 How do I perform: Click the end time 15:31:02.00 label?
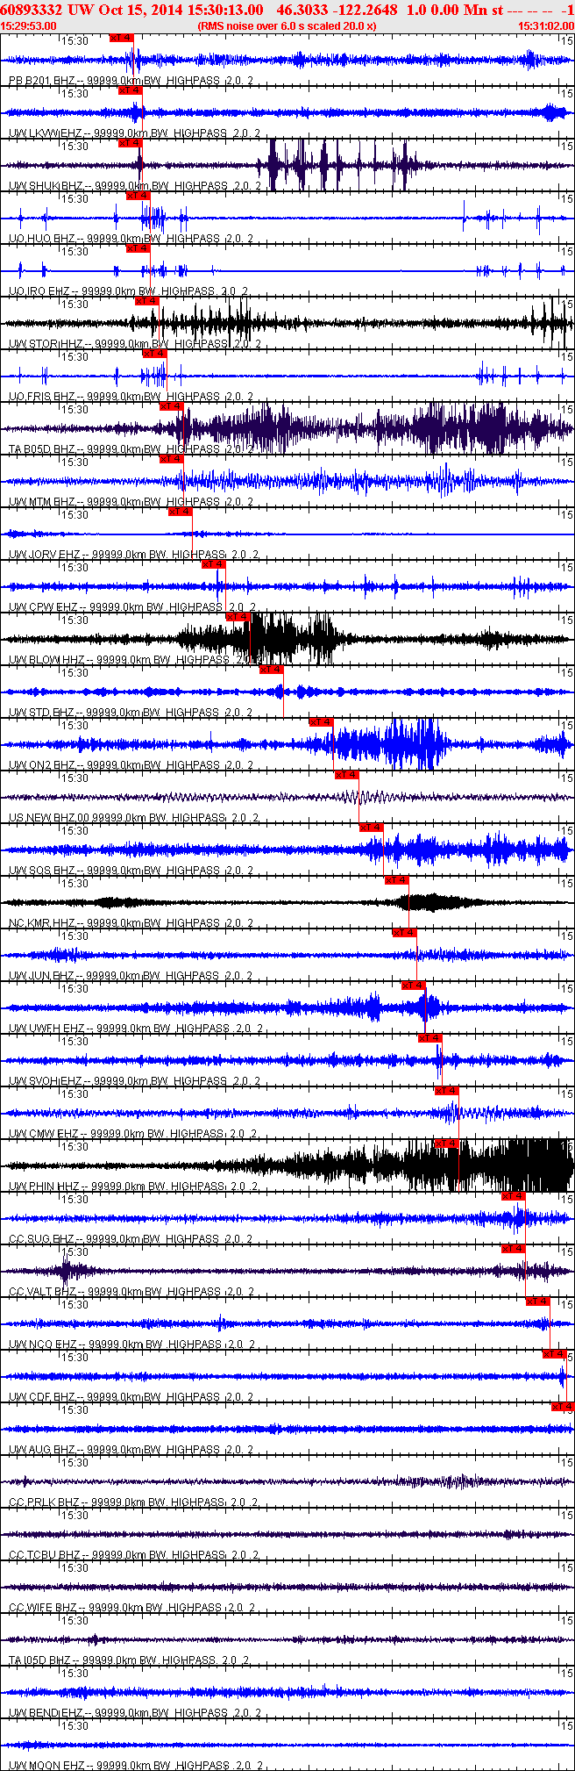tap(544, 26)
